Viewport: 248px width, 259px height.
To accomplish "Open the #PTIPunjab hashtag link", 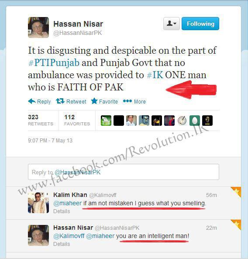I will [54, 63].
